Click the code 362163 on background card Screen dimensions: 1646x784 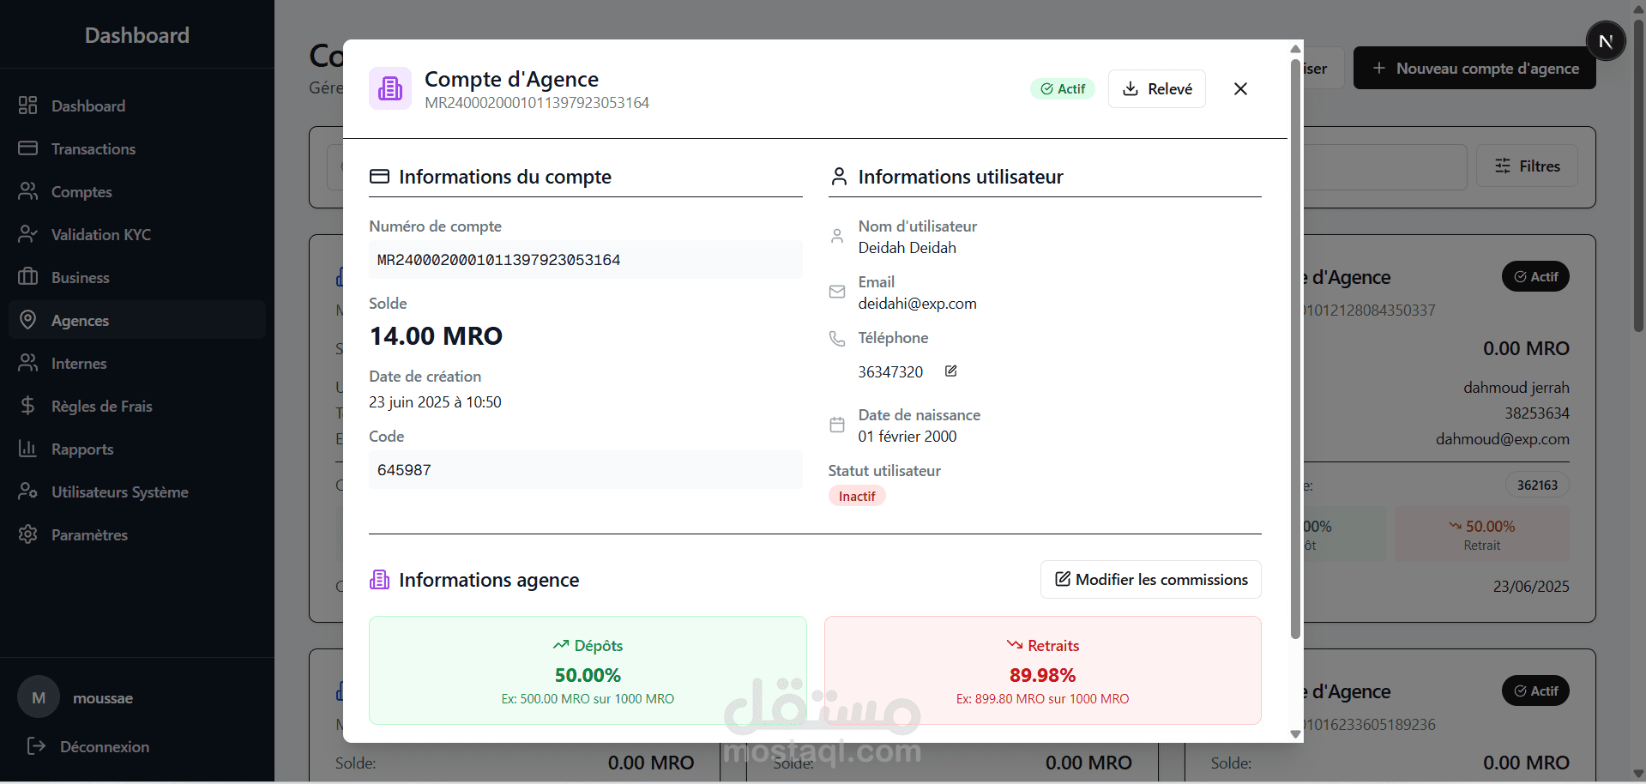point(1537,485)
